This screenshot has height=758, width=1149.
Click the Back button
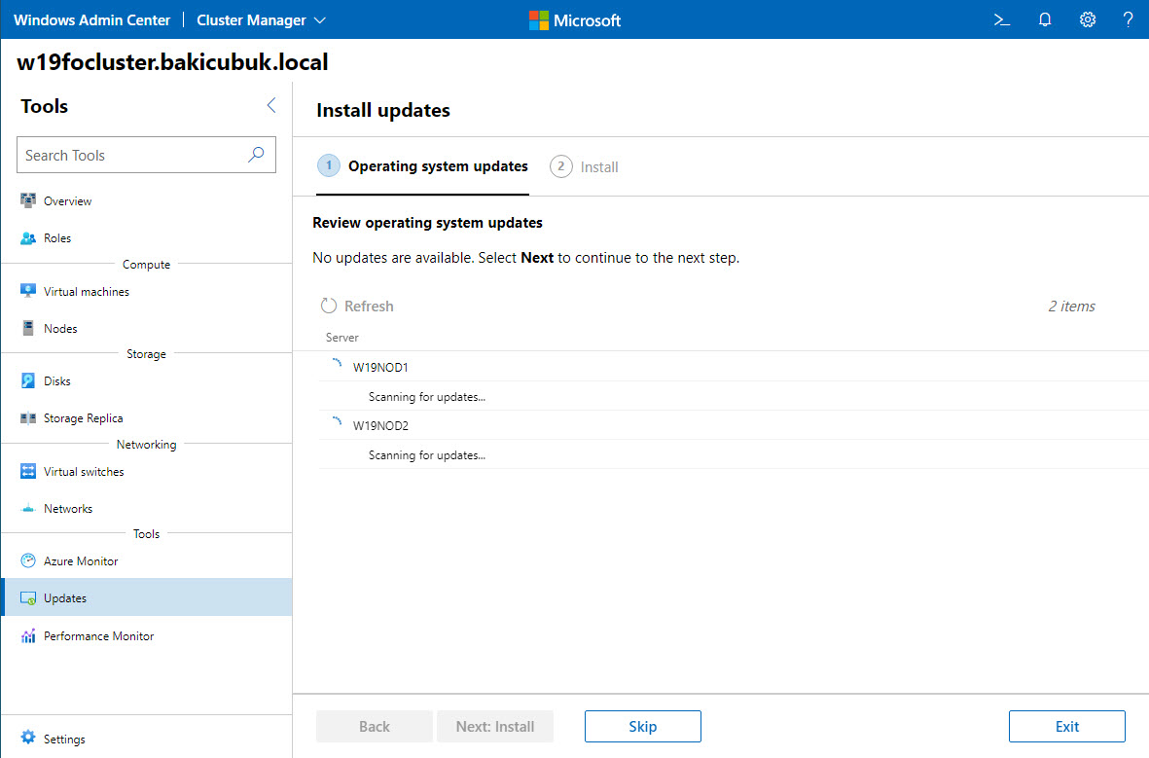pyautogui.click(x=375, y=727)
